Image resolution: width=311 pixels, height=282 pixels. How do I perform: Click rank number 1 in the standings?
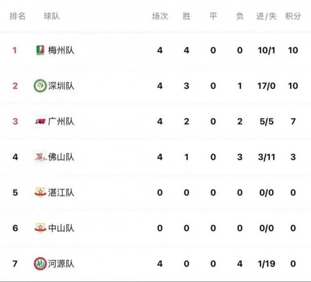15,50
